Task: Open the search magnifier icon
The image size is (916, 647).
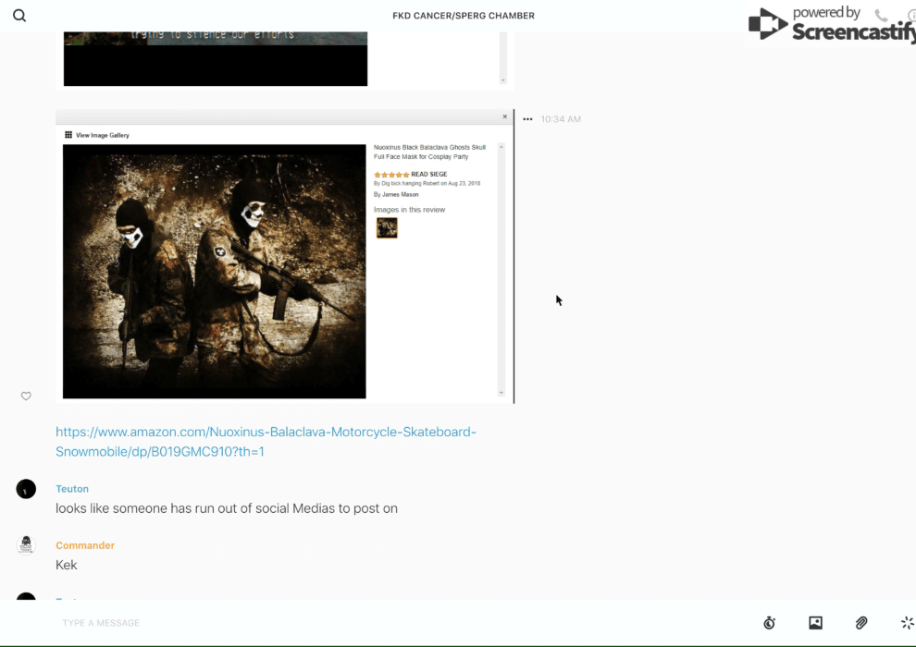Action: click(x=19, y=16)
